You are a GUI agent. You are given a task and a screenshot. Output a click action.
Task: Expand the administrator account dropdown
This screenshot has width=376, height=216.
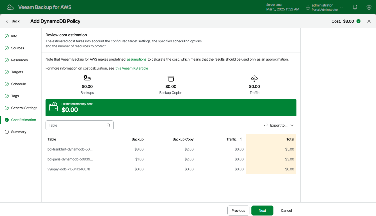pyautogui.click(x=341, y=7)
